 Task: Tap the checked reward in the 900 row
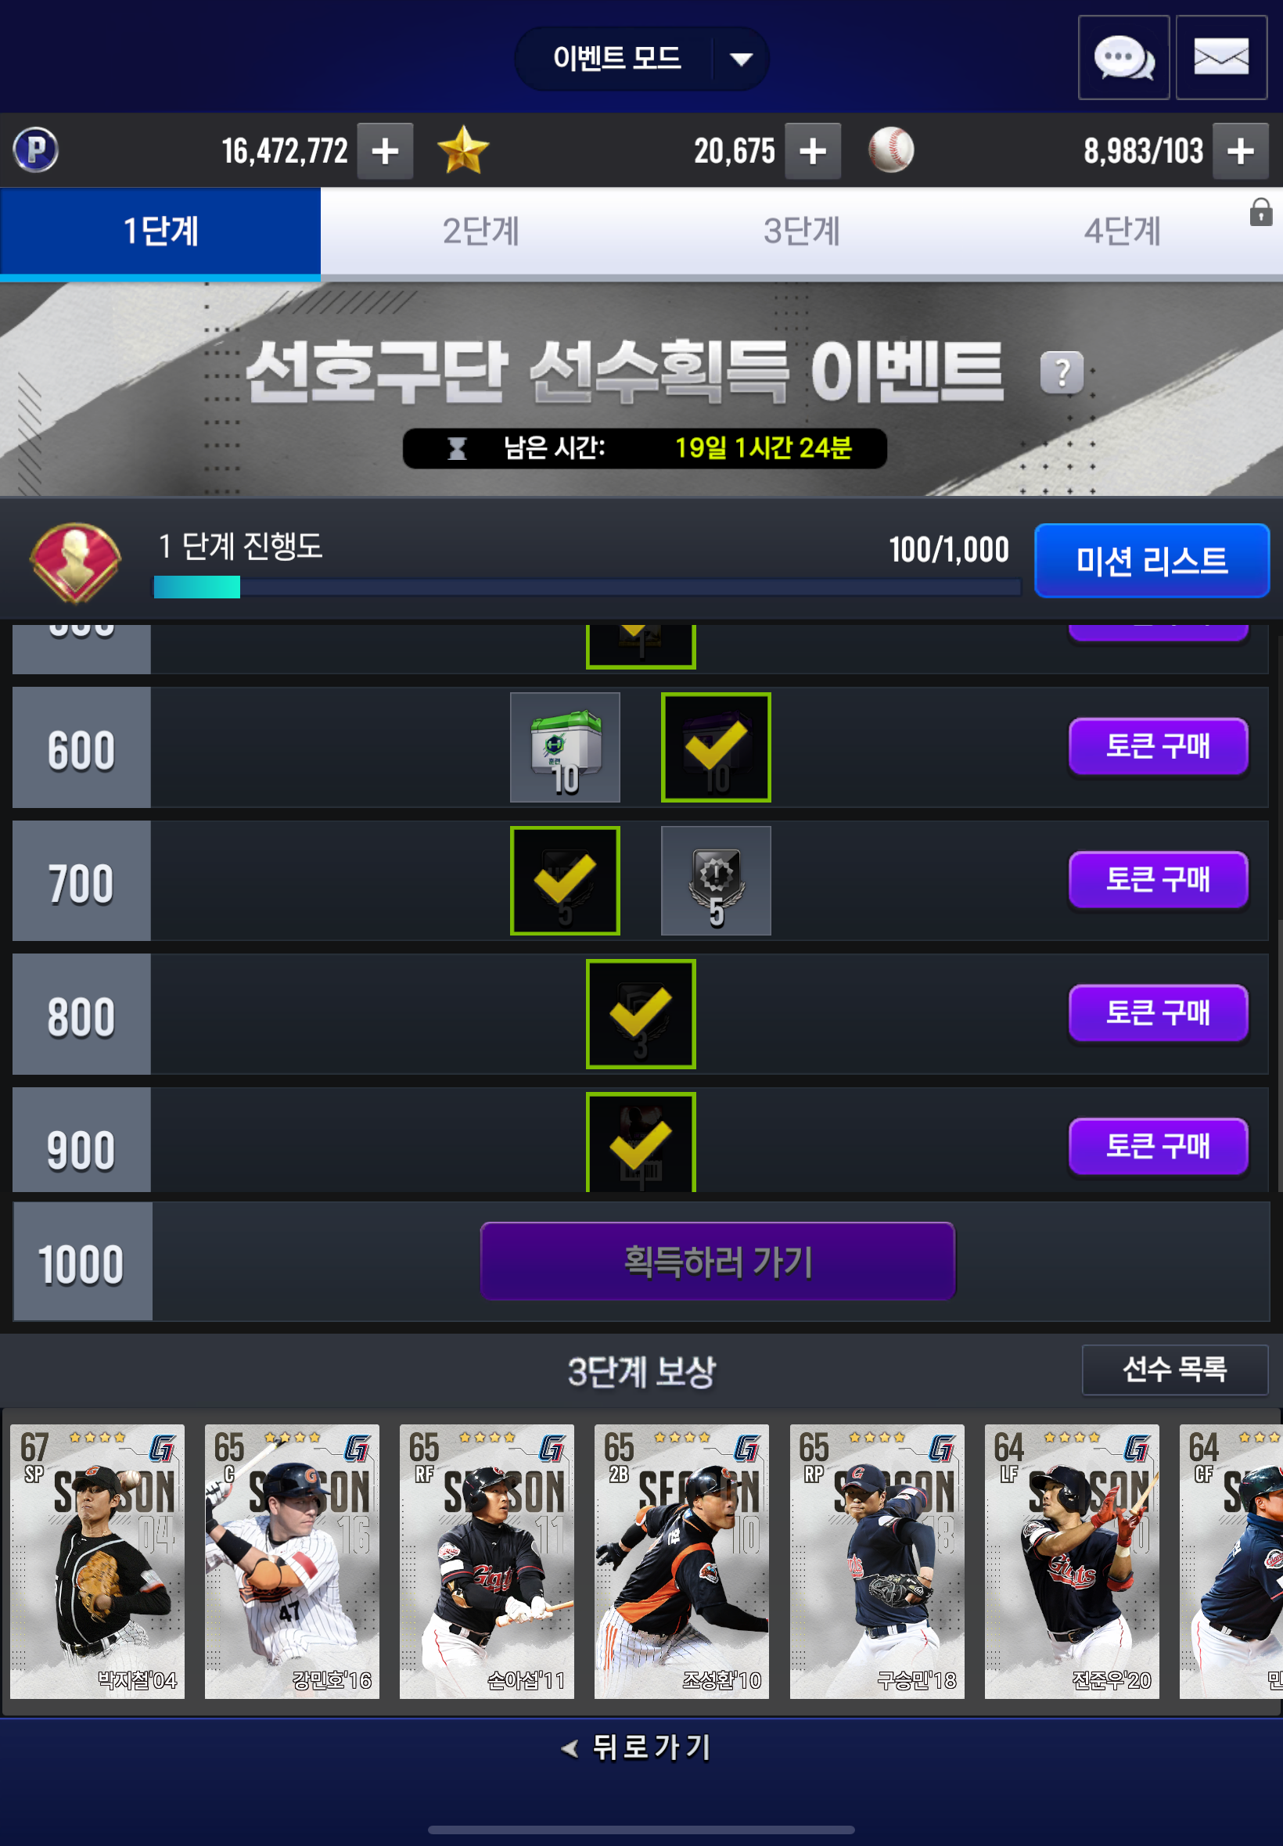(x=641, y=1142)
